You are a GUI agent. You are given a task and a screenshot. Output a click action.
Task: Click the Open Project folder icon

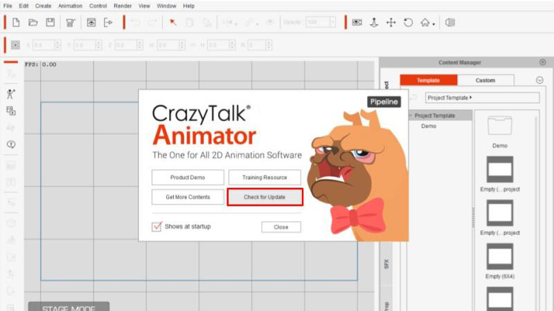click(33, 23)
